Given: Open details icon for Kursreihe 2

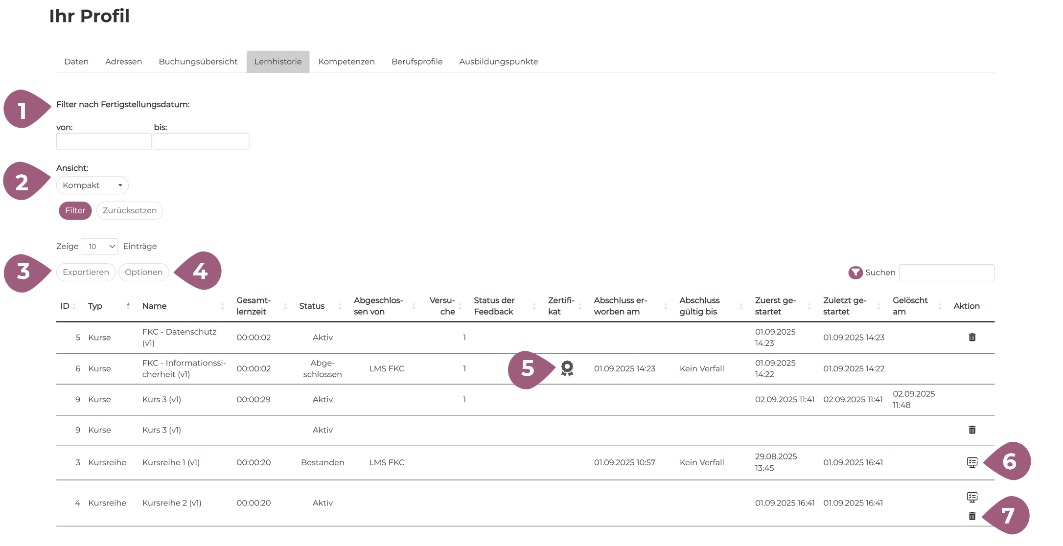Looking at the screenshot, I should pos(972,497).
